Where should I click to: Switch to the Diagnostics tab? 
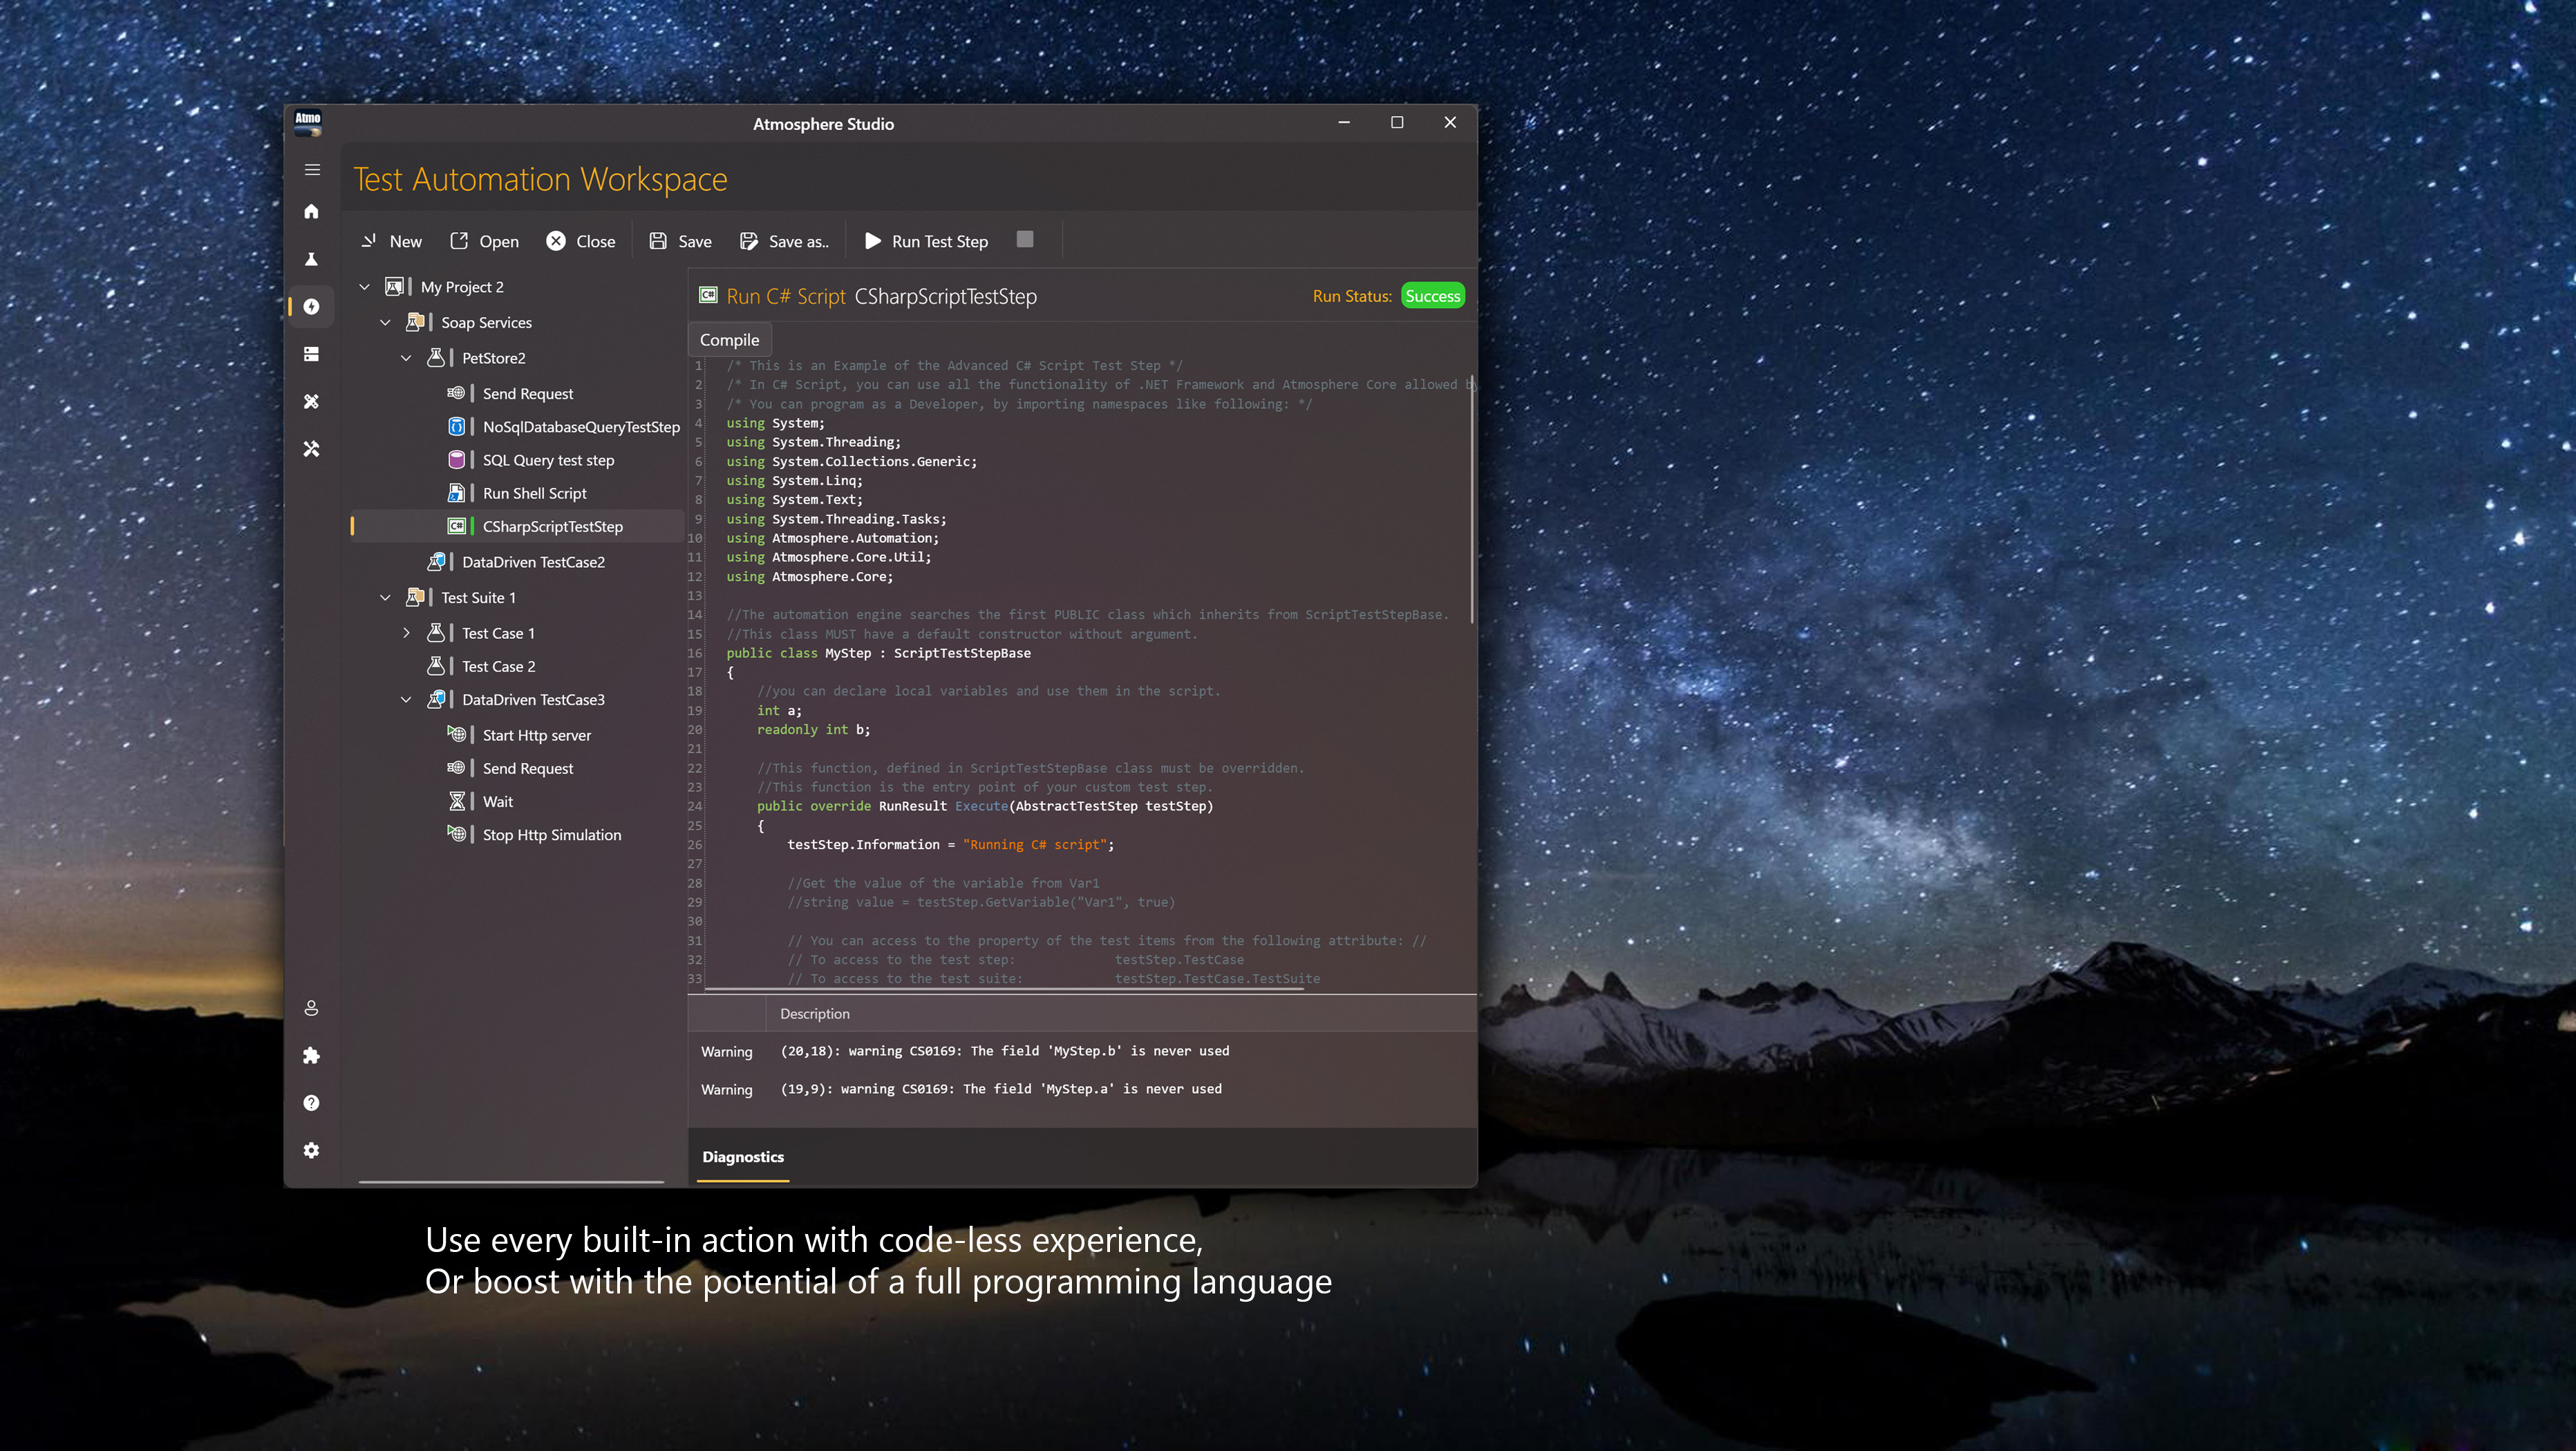(x=742, y=1157)
